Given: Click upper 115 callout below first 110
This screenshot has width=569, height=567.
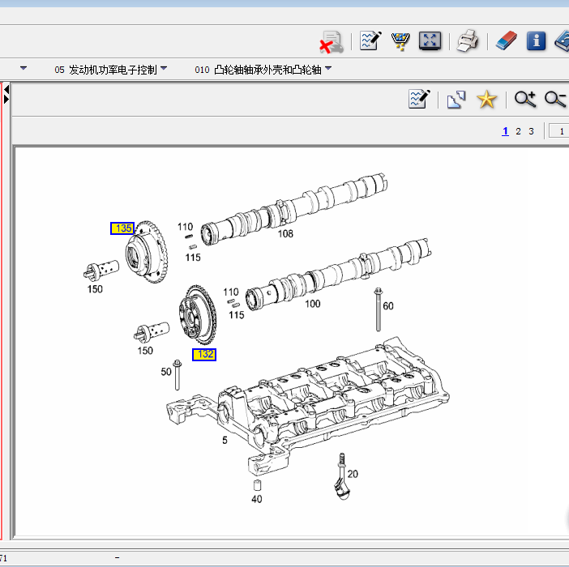Looking at the screenshot, I should (193, 258).
